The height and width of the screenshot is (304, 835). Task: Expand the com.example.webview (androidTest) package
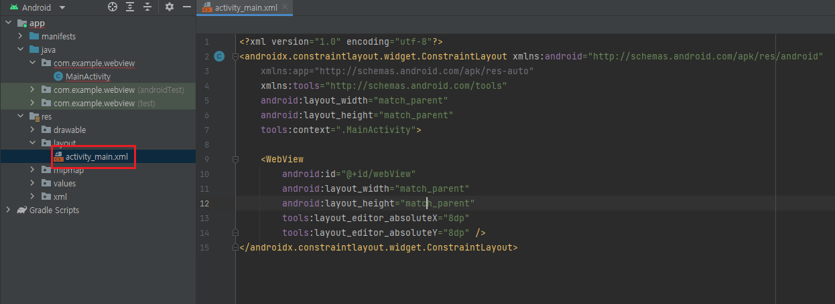(x=33, y=90)
